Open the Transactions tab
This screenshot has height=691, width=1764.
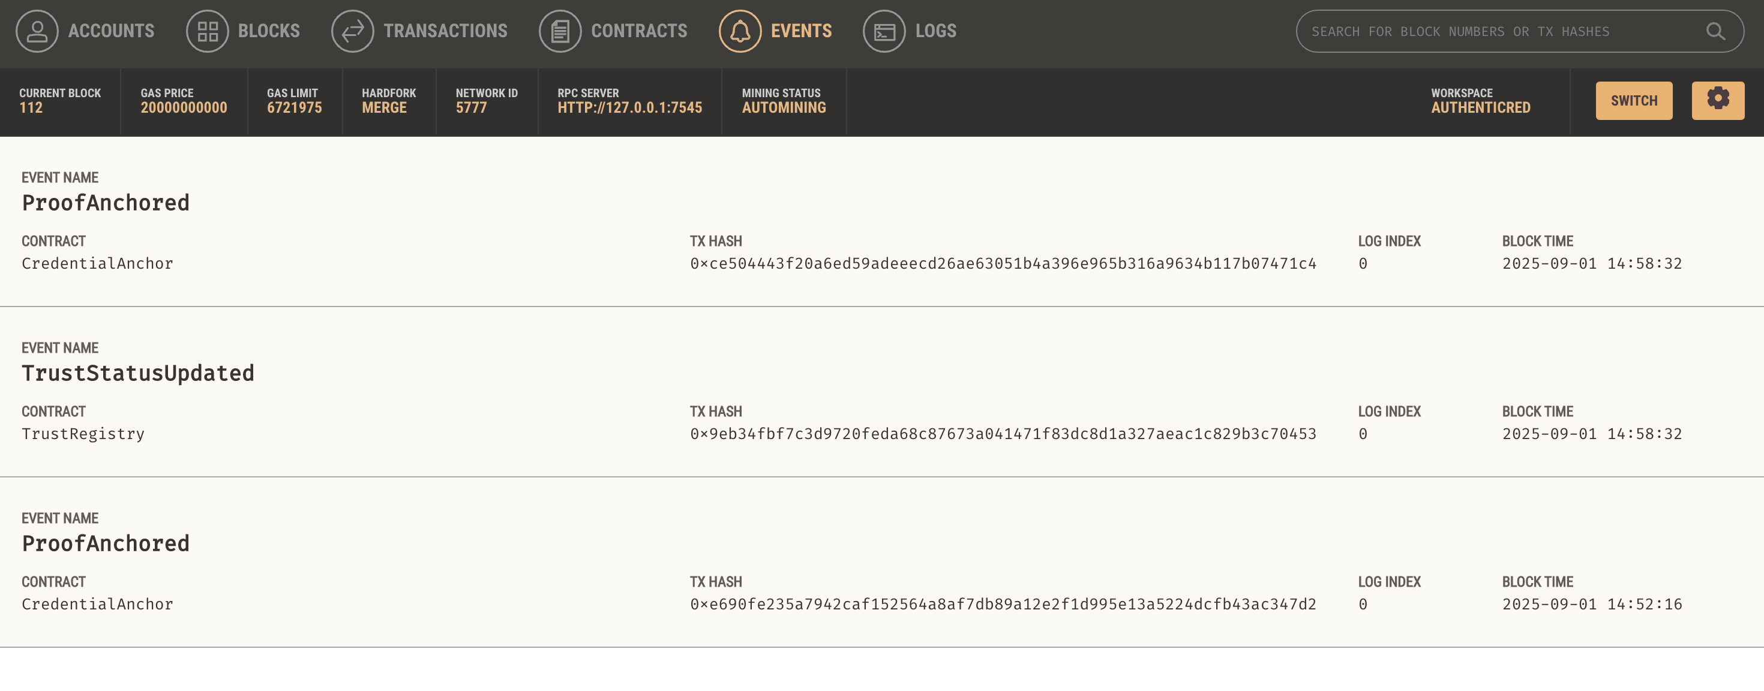click(445, 32)
